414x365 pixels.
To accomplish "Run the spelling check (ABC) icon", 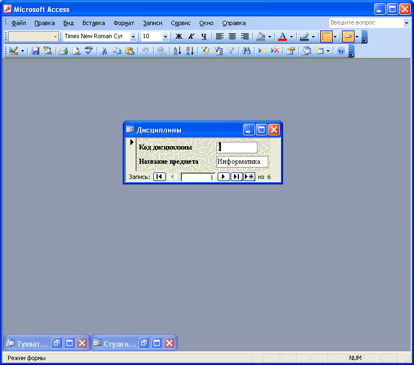I will pos(89,50).
